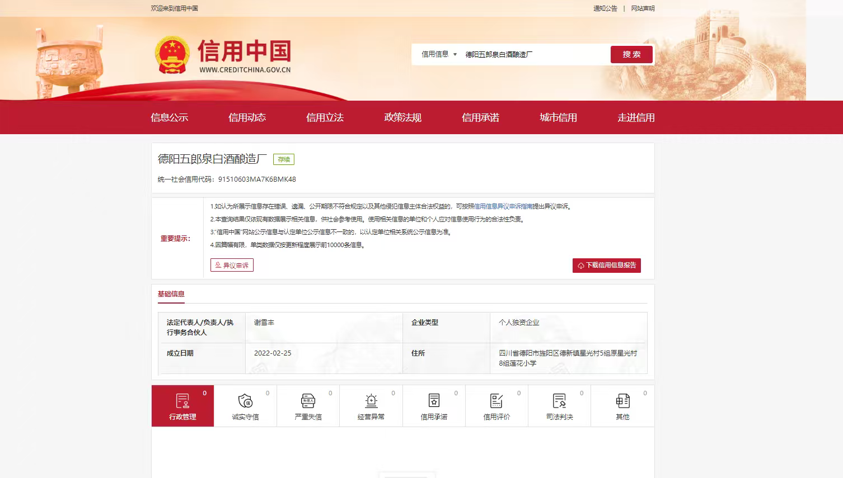Click the red 搜索 search button
This screenshot has width=843, height=478.
631,54
